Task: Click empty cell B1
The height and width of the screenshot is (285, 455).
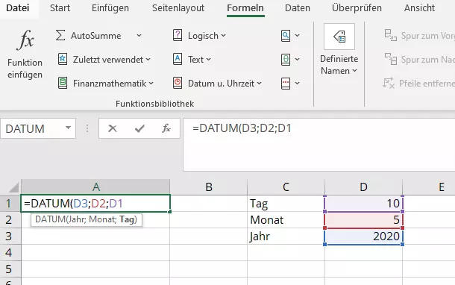Action: point(208,204)
